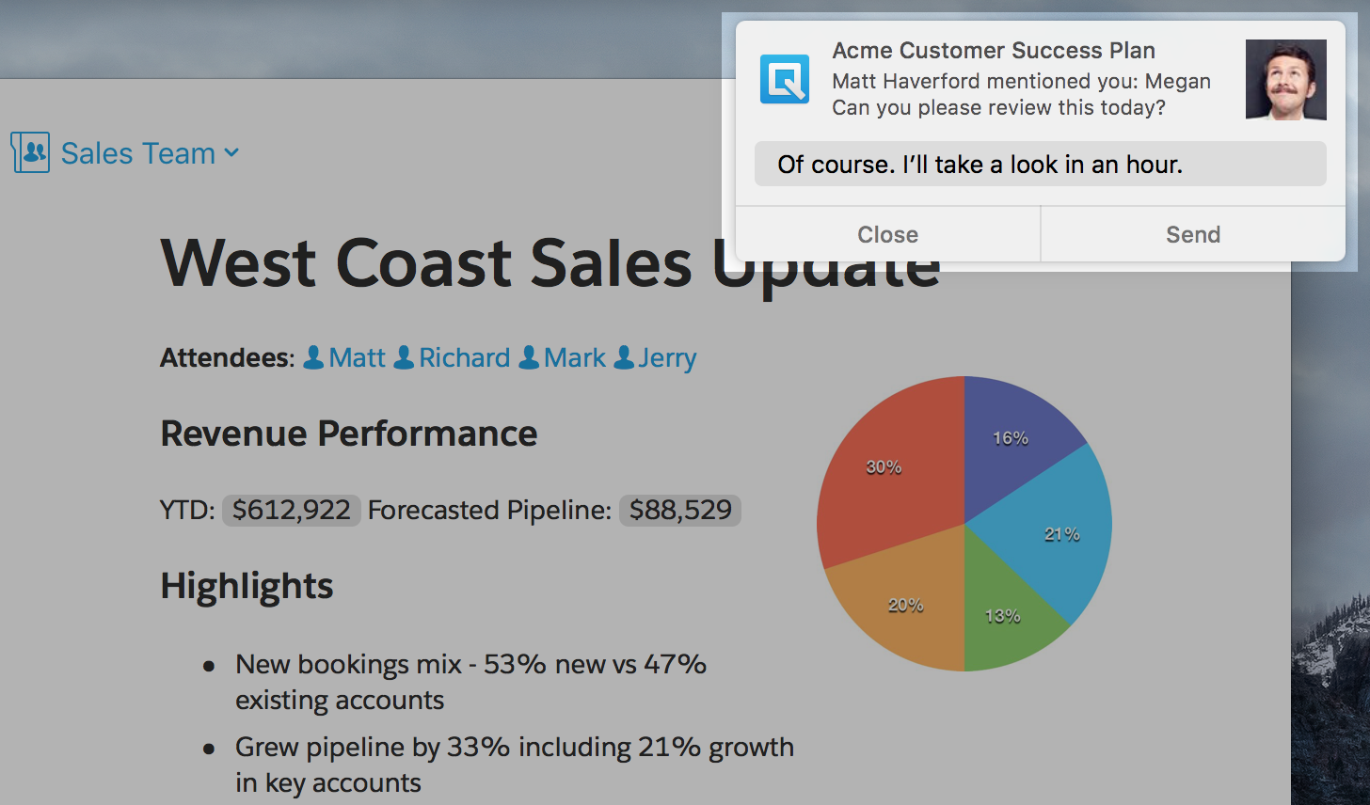The width and height of the screenshot is (1370, 805).
Task: Click the person icon beside Matt
Action: [313, 358]
